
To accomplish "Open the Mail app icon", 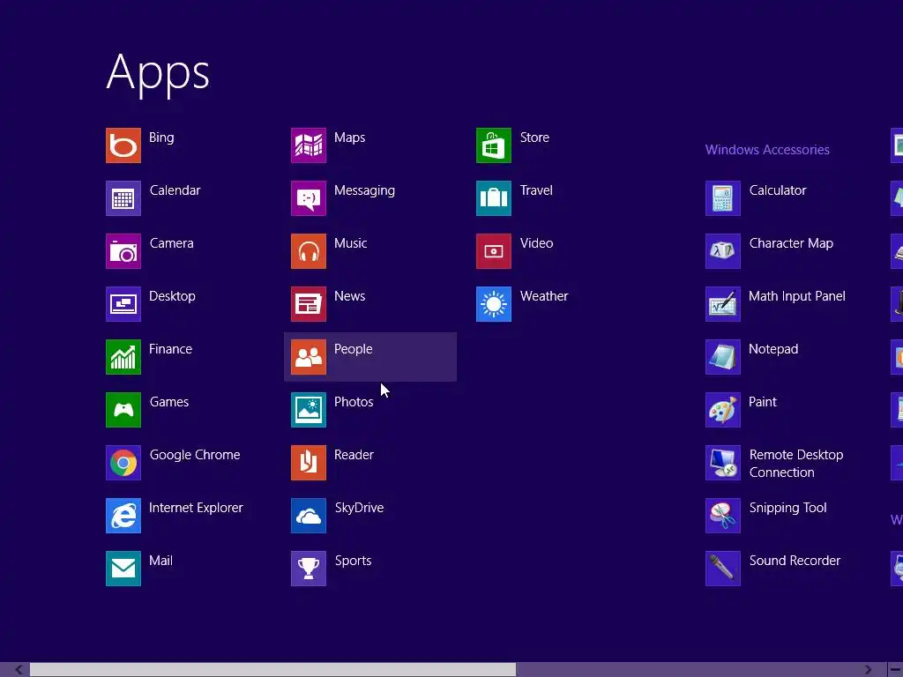I will (x=123, y=569).
